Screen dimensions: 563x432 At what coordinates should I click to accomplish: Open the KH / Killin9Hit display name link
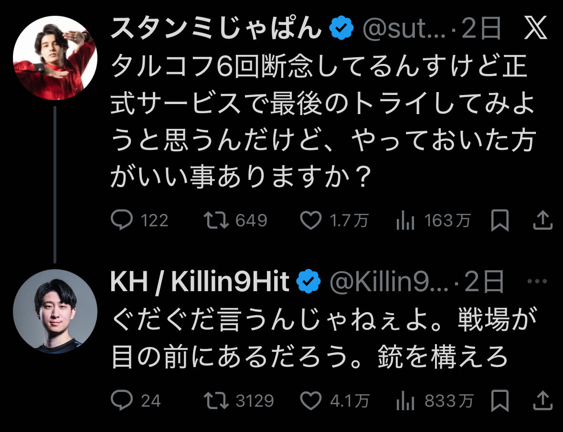pos(200,283)
